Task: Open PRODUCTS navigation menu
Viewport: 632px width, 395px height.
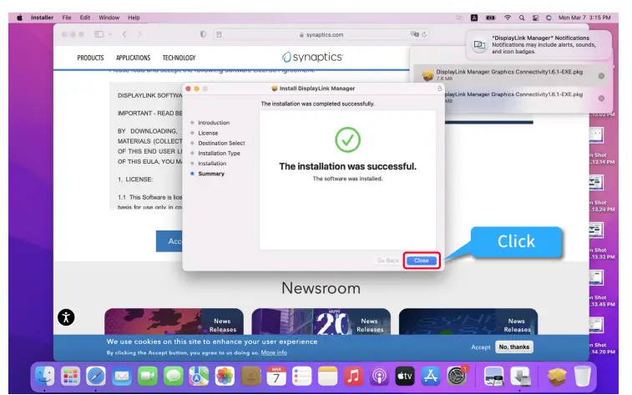Action: (90, 58)
